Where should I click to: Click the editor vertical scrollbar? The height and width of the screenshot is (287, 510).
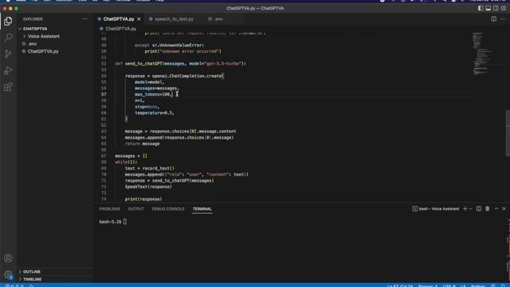pos(508,133)
